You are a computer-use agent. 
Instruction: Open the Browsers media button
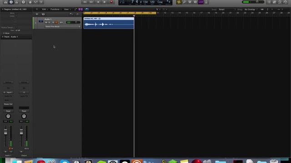pos(286,2)
